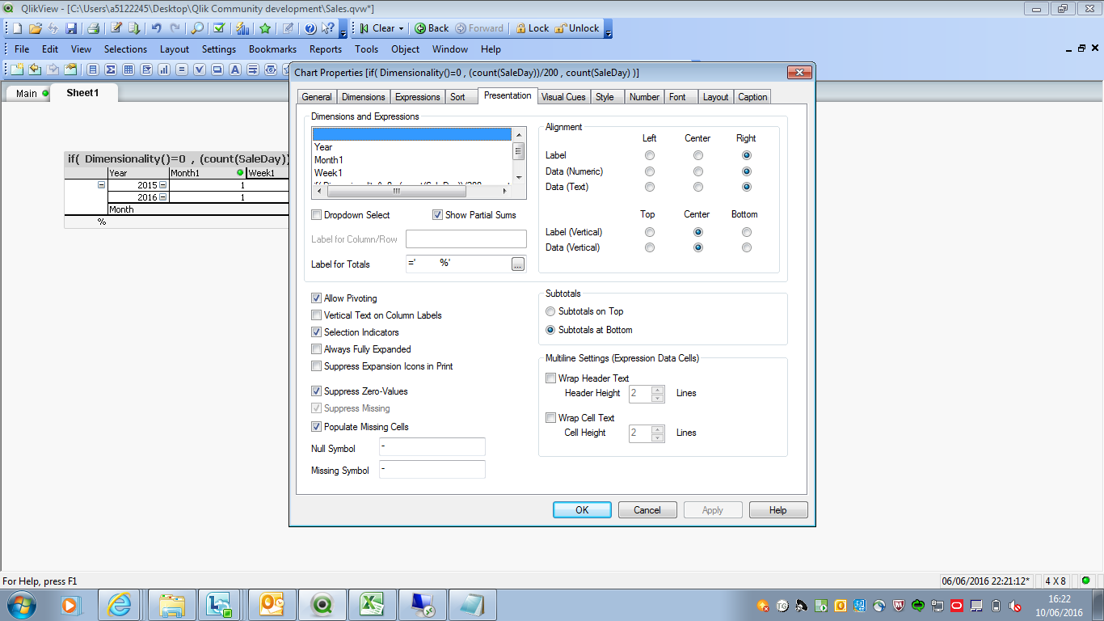Open Windows Start menu

pos(21,604)
